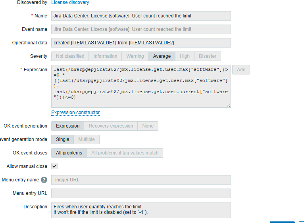This screenshot has height=223, width=304.
Task: Click inside the trigger Name field
Action: coord(141,16)
